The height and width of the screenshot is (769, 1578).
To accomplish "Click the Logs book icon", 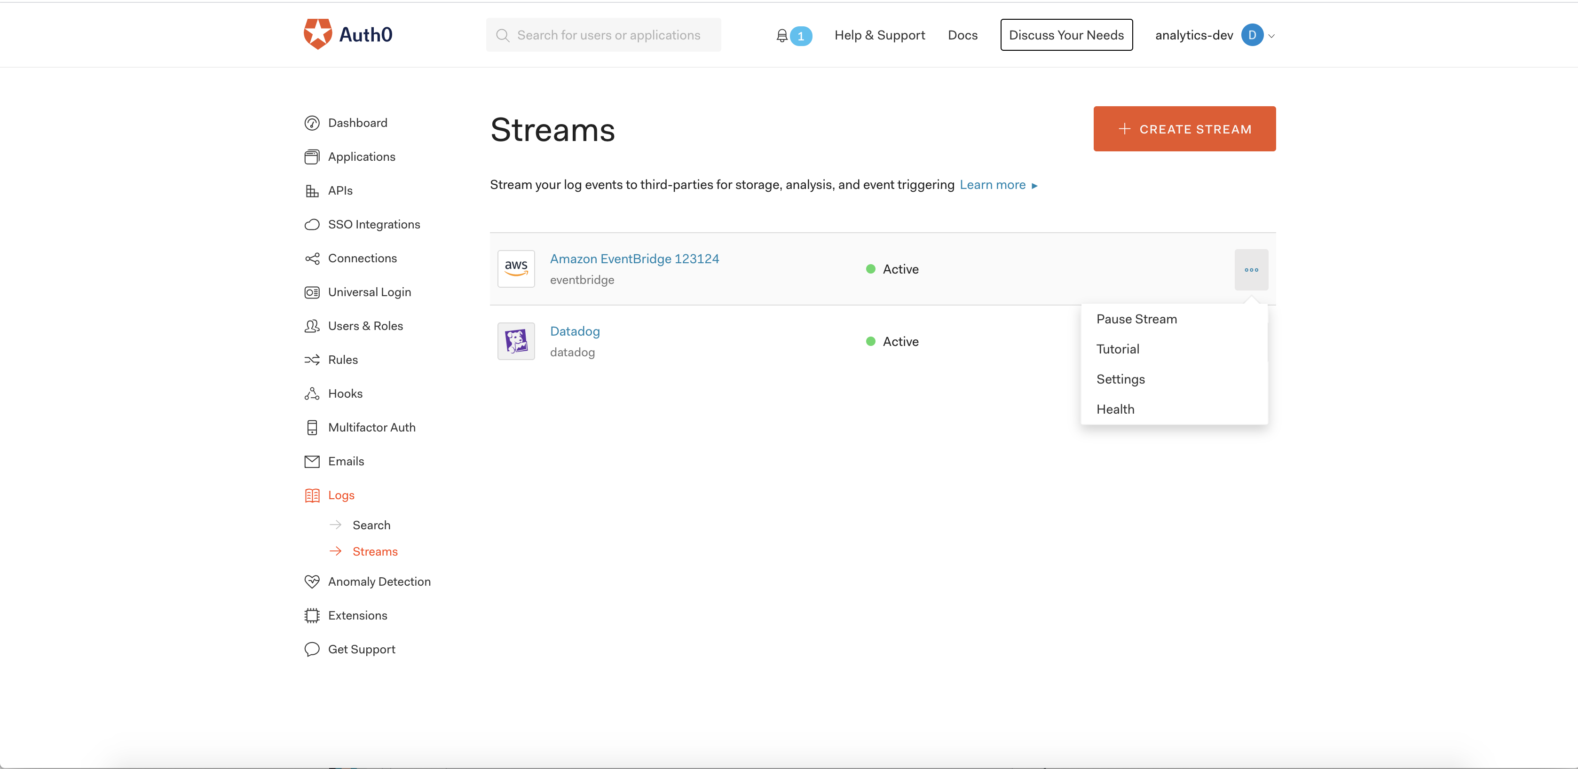I will click(x=312, y=495).
